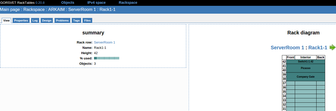
Task: Open ServerRoom 1 link in summary
Action: click(105, 42)
